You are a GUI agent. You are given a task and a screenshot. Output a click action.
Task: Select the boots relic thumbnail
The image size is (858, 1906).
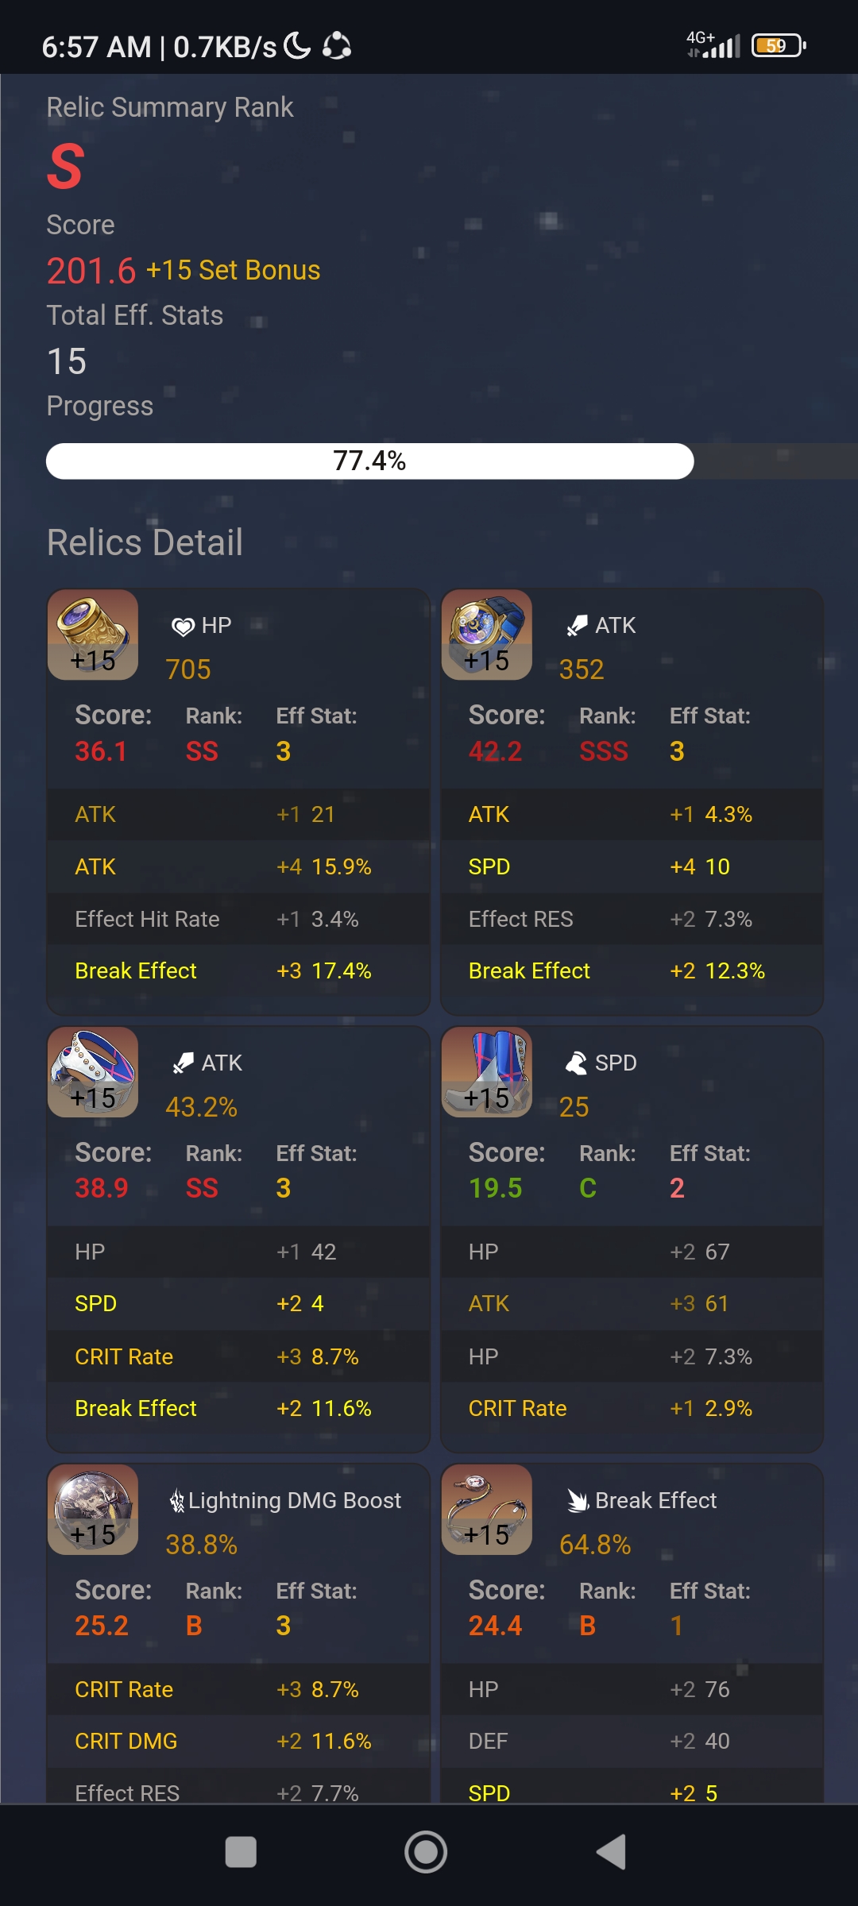pyautogui.click(x=486, y=1072)
